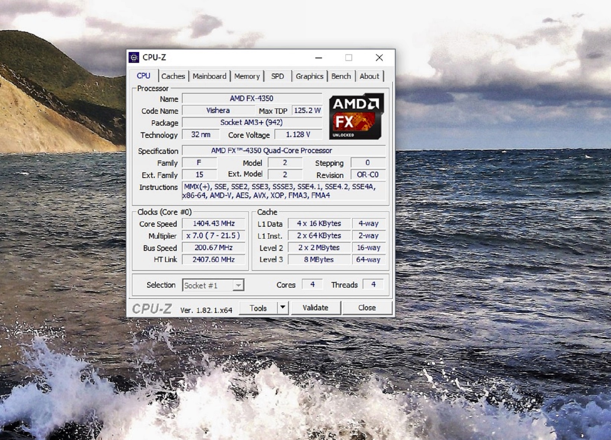Click the L1 Data 4 x 16 KBytes value

point(319,223)
